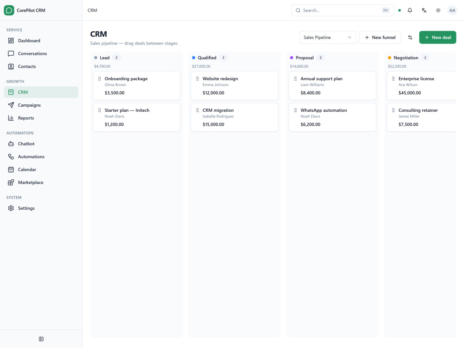Viewport: 464px width, 348px height.
Task: Click the New deal button
Action: (x=438, y=37)
